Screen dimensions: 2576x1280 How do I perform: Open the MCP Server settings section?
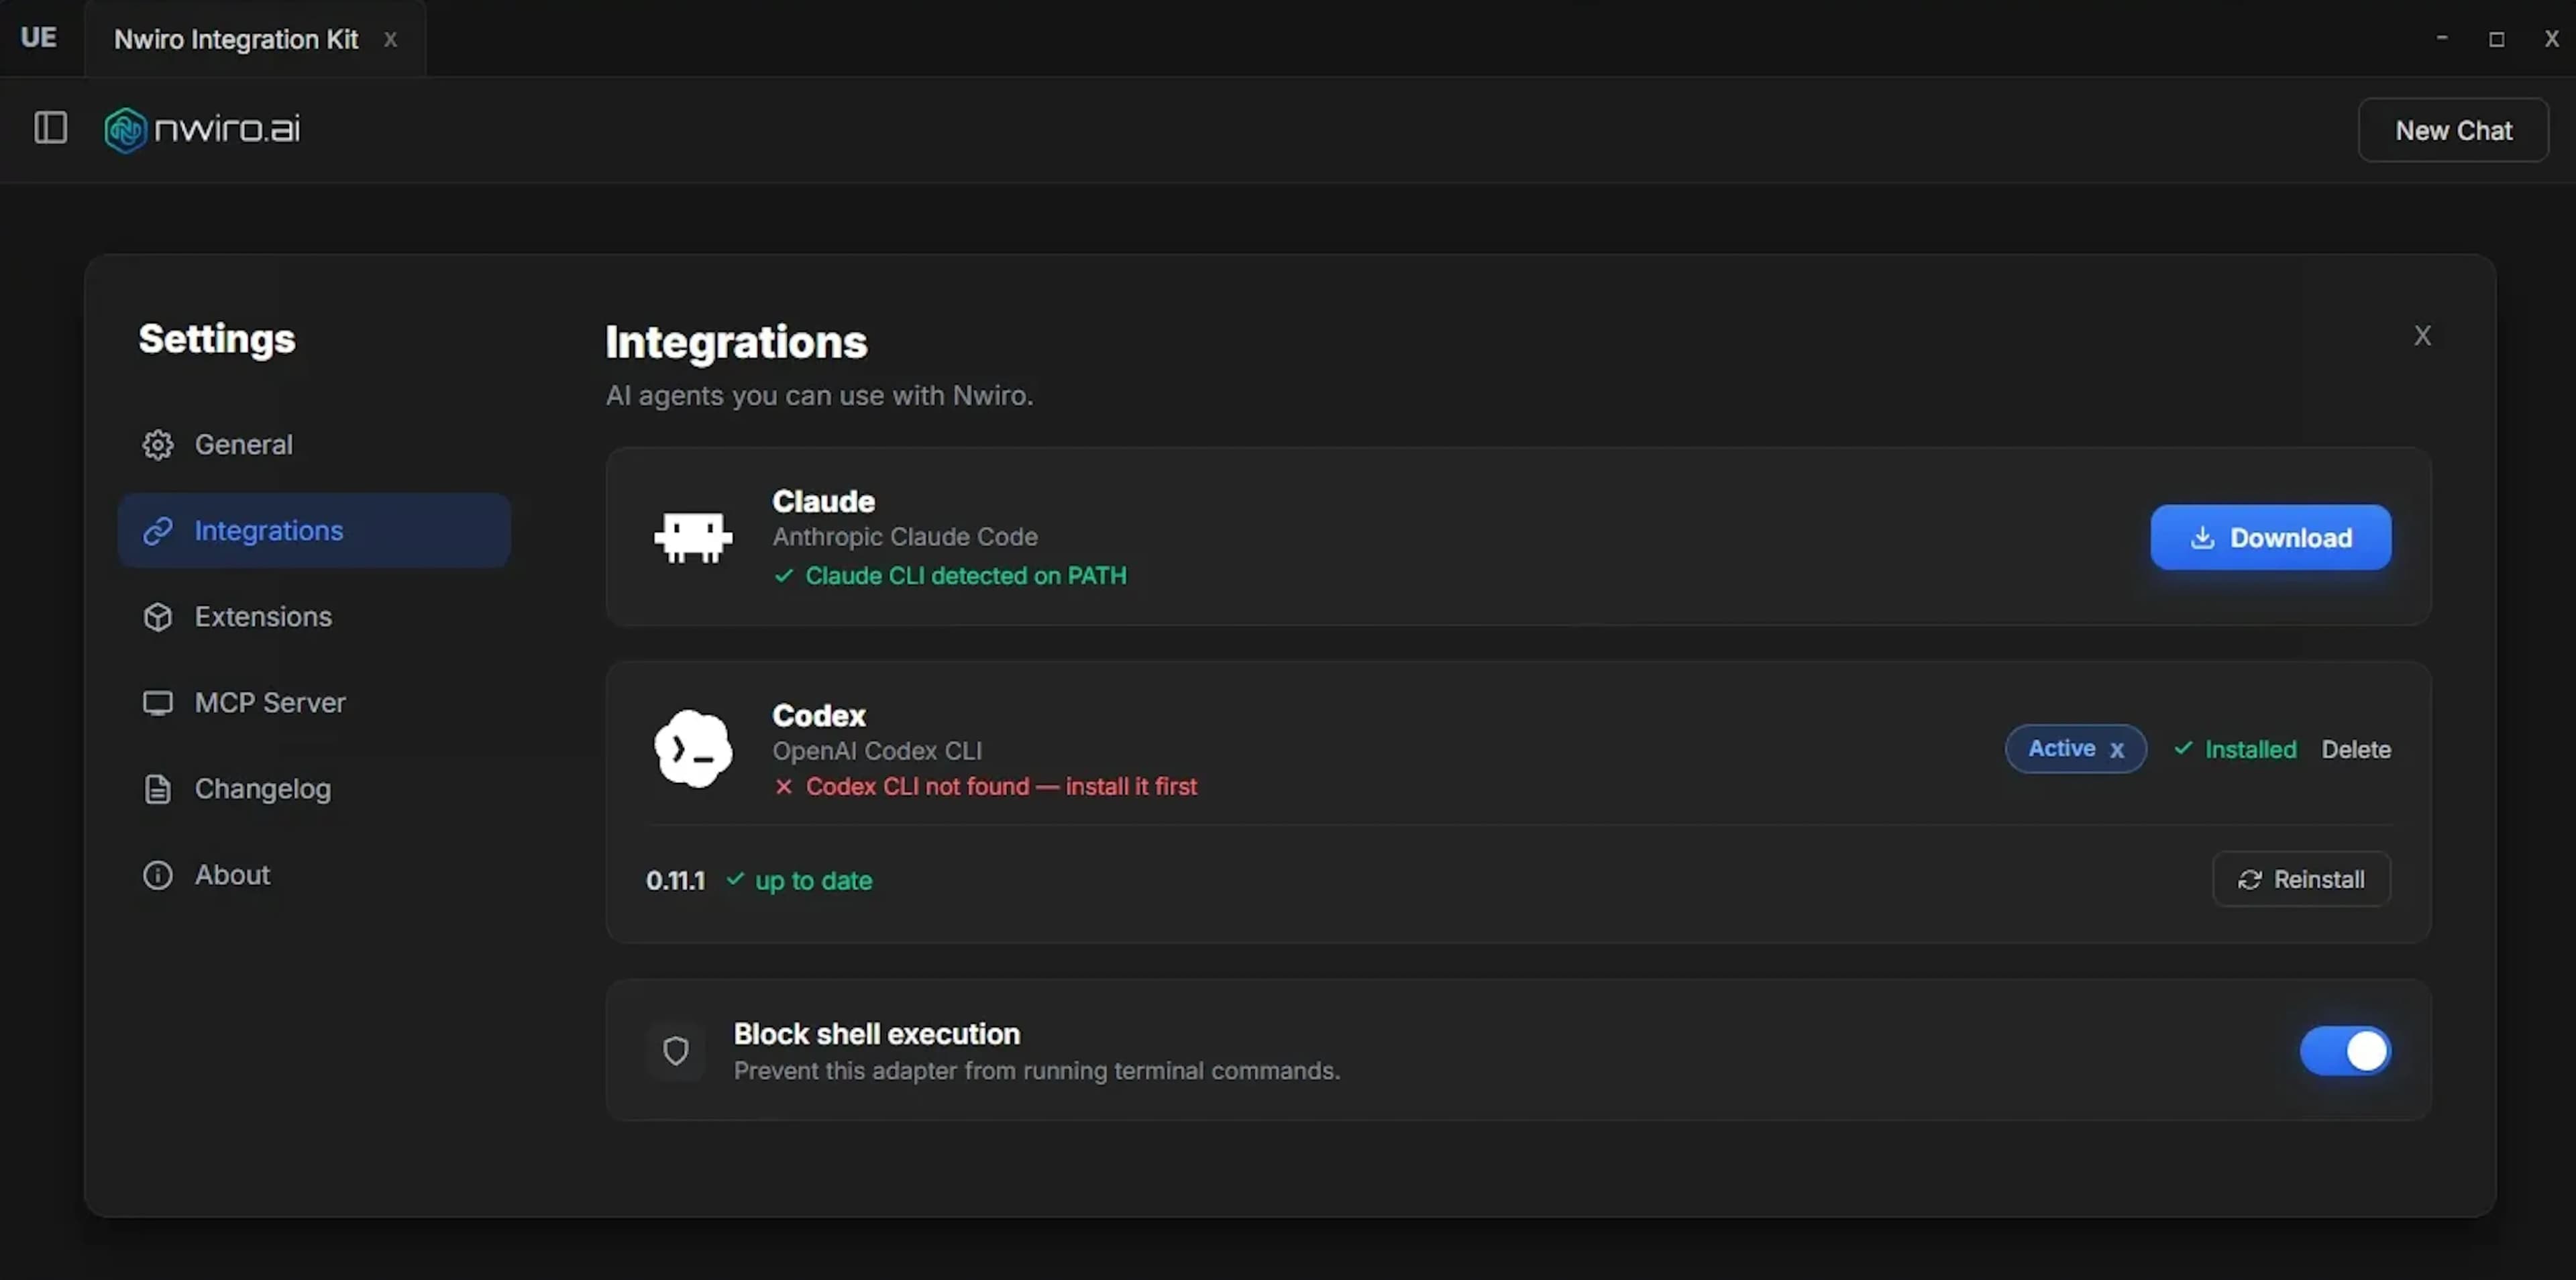pos(270,703)
